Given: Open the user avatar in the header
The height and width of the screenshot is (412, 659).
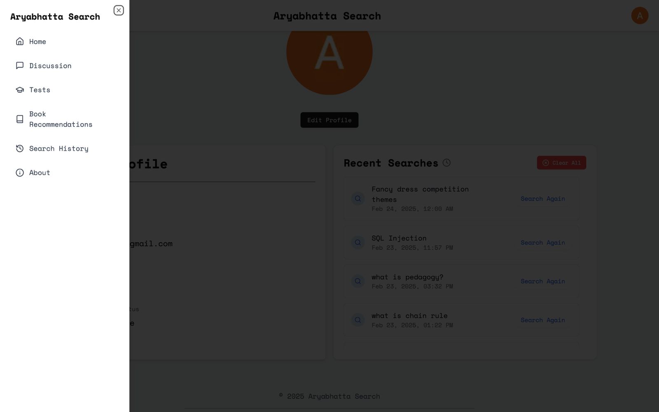Looking at the screenshot, I should 640,16.
